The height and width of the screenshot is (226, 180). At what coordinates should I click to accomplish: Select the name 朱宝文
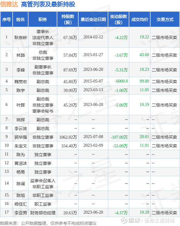[x=21, y=146]
